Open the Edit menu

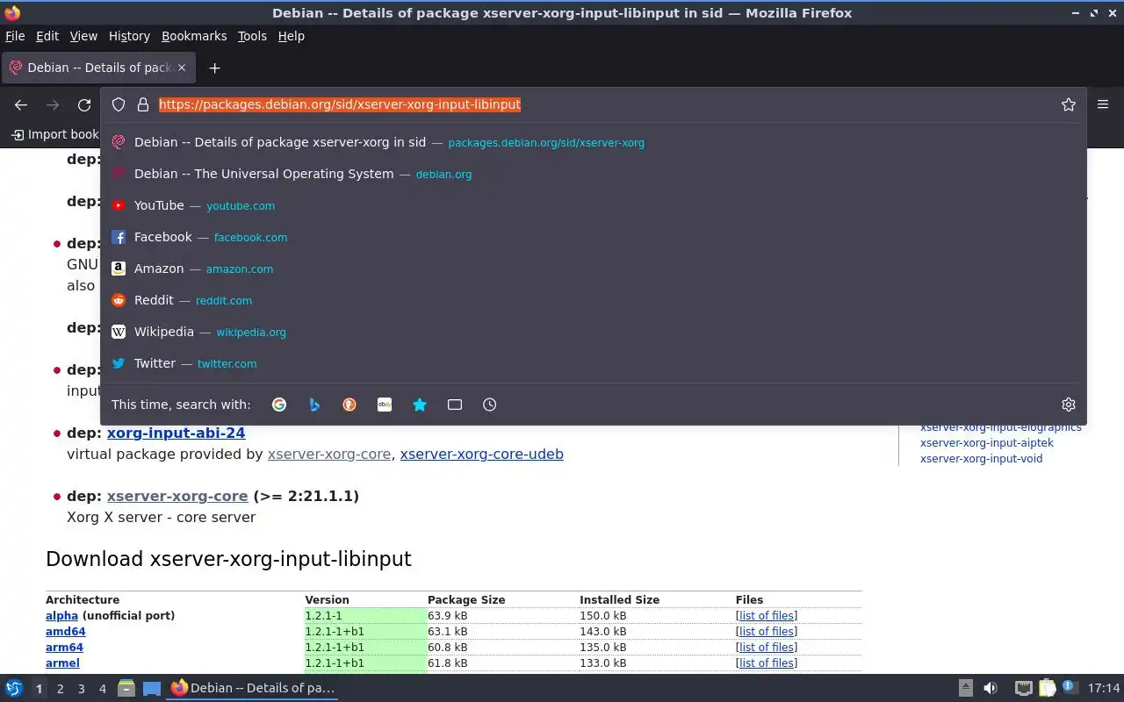click(47, 36)
